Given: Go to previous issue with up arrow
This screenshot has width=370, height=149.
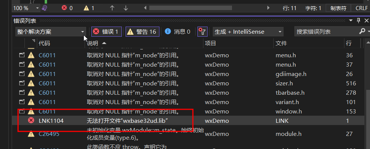Looking at the screenshot, I should point(112,8).
